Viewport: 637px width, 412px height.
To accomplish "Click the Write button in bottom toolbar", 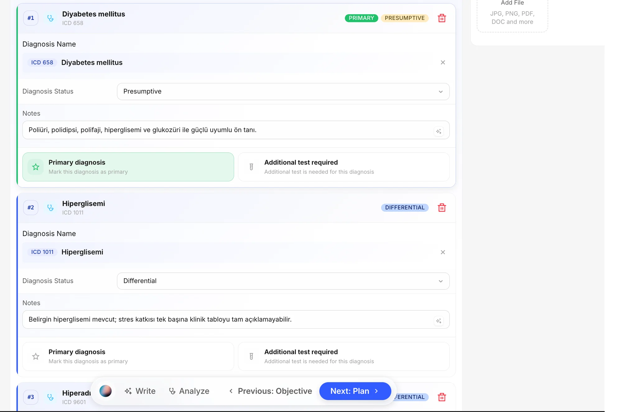I will [140, 391].
